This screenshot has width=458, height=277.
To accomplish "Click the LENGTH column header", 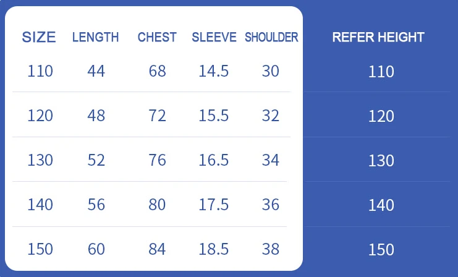I will tap(95, 37).
